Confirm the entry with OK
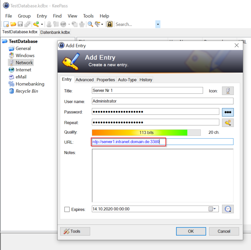The image size is (251, 250). pyautogui.click(x=191, y=231)
